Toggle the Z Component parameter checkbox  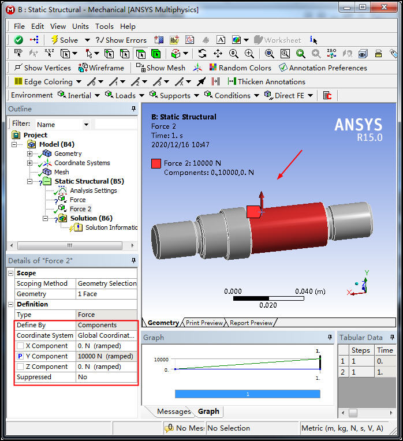(20, 367)
